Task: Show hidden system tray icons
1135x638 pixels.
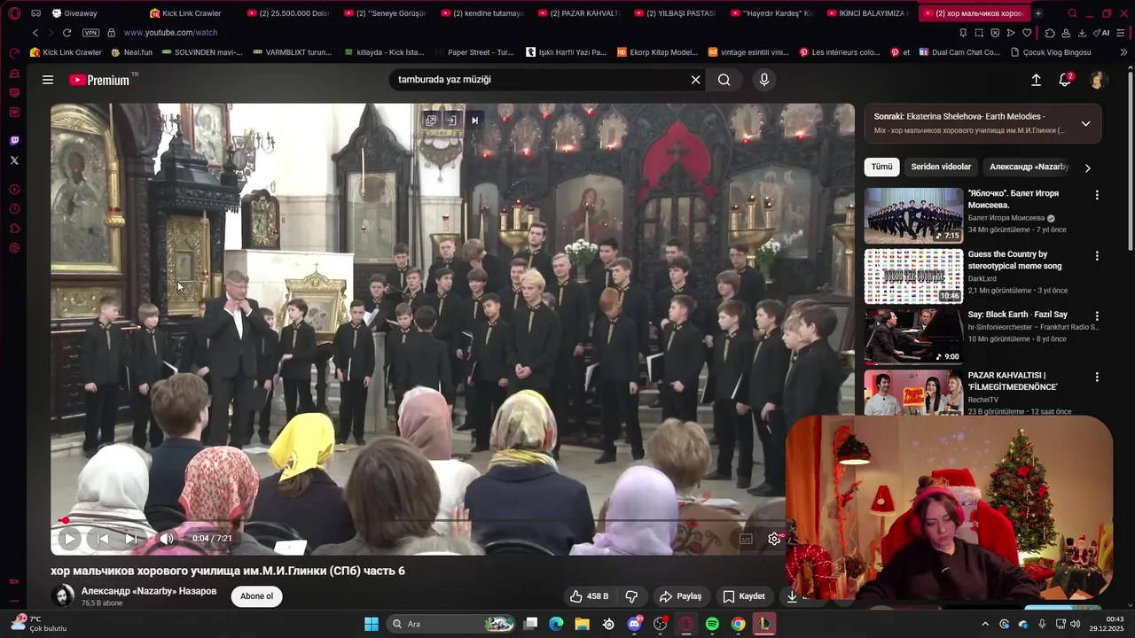Action: click(984, 624)
